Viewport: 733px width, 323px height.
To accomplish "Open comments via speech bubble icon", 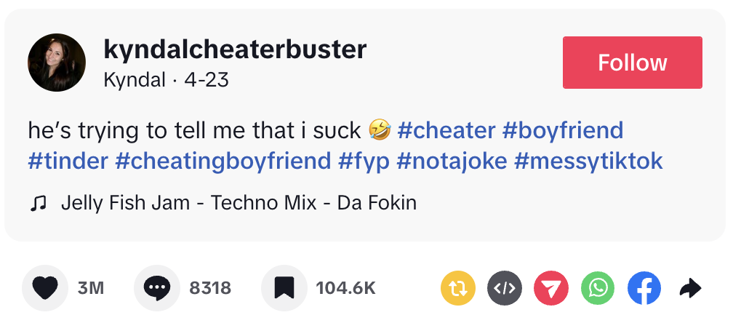I will pyautogui.click(x=156, y=288).
